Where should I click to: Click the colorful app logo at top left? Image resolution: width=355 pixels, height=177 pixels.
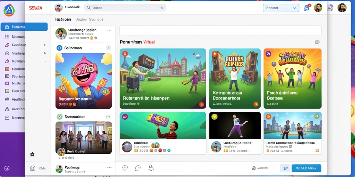9,10
